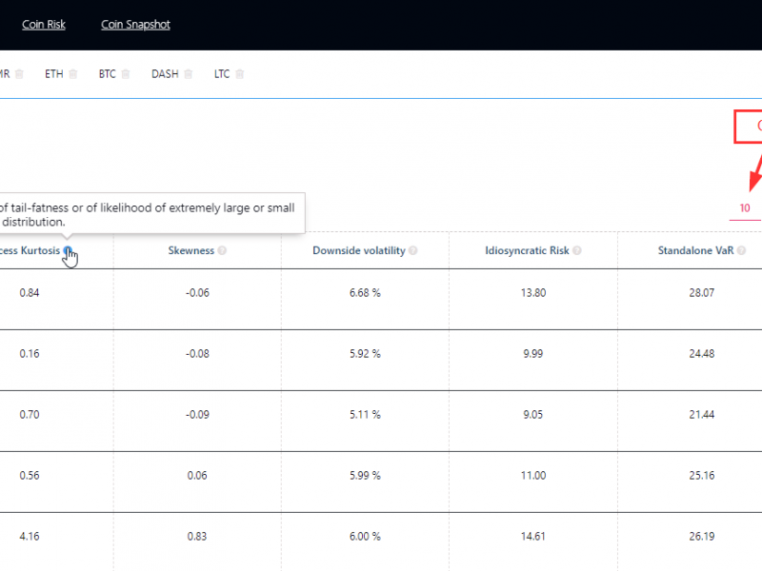Screen dimensions: 762x571
Task: Select the ETH coin label
Action: [54, 74]
